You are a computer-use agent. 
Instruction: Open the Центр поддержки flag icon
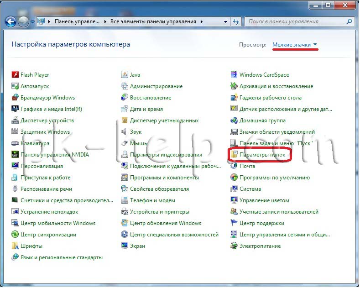(x=234, y=223)
